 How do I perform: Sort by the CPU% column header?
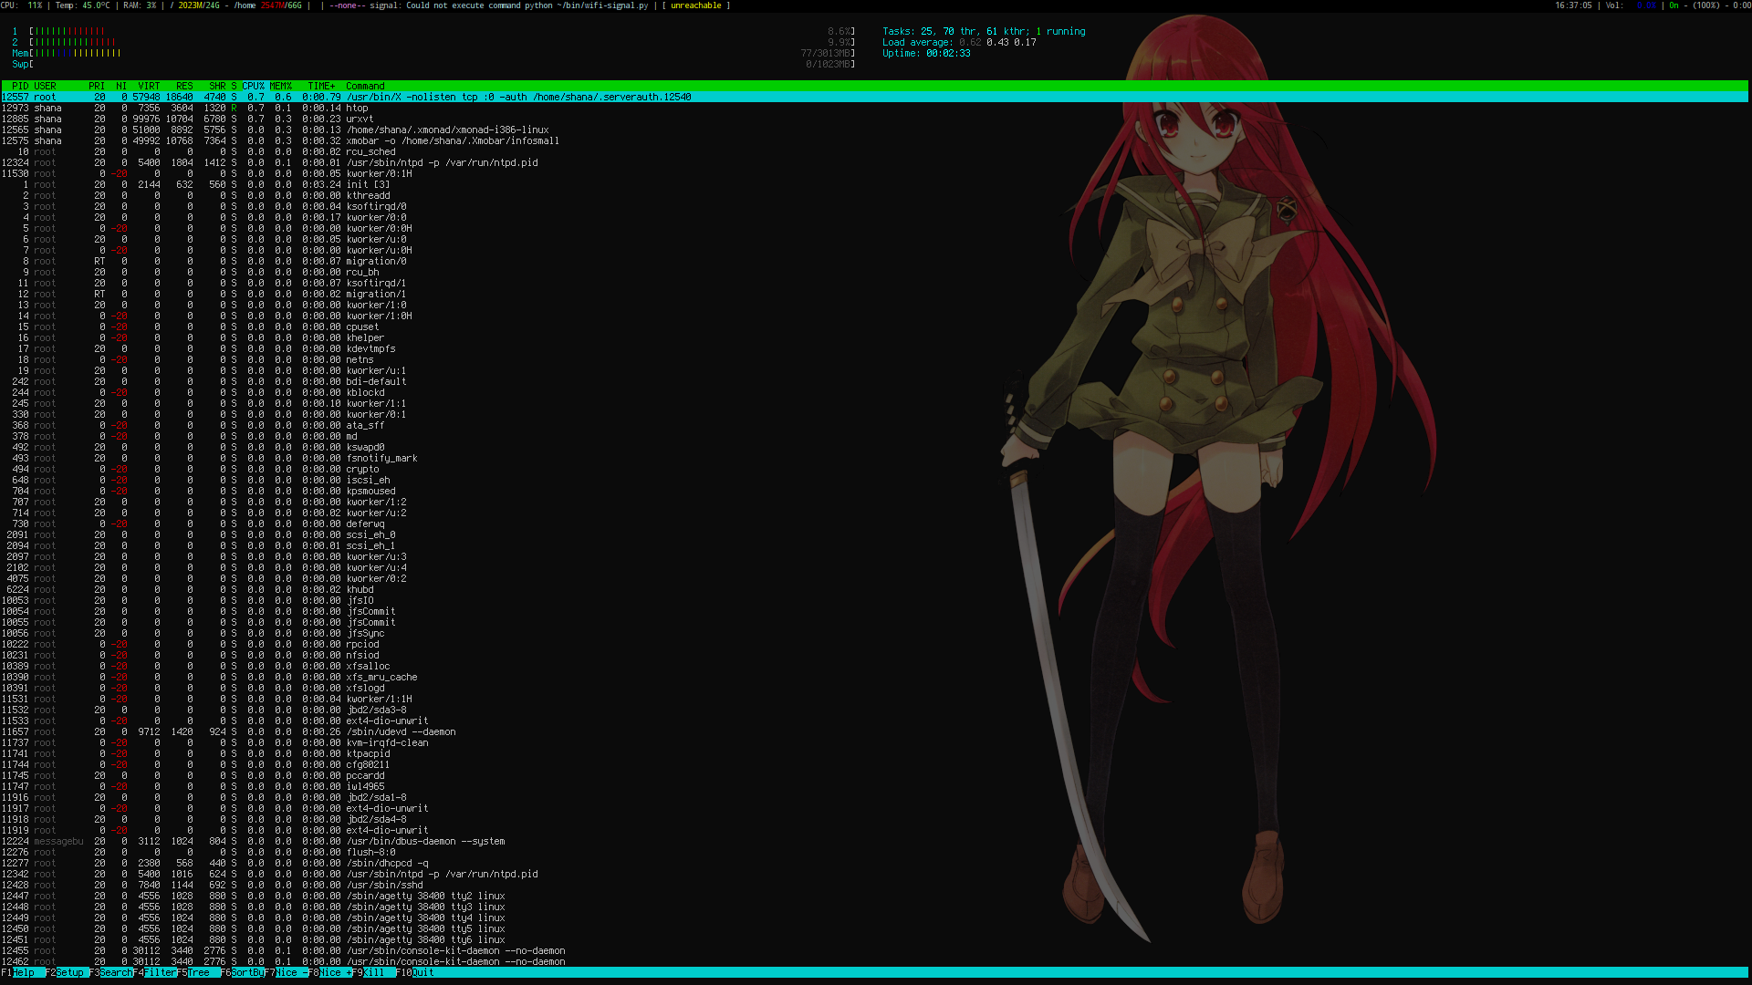[x=253, y=86]
